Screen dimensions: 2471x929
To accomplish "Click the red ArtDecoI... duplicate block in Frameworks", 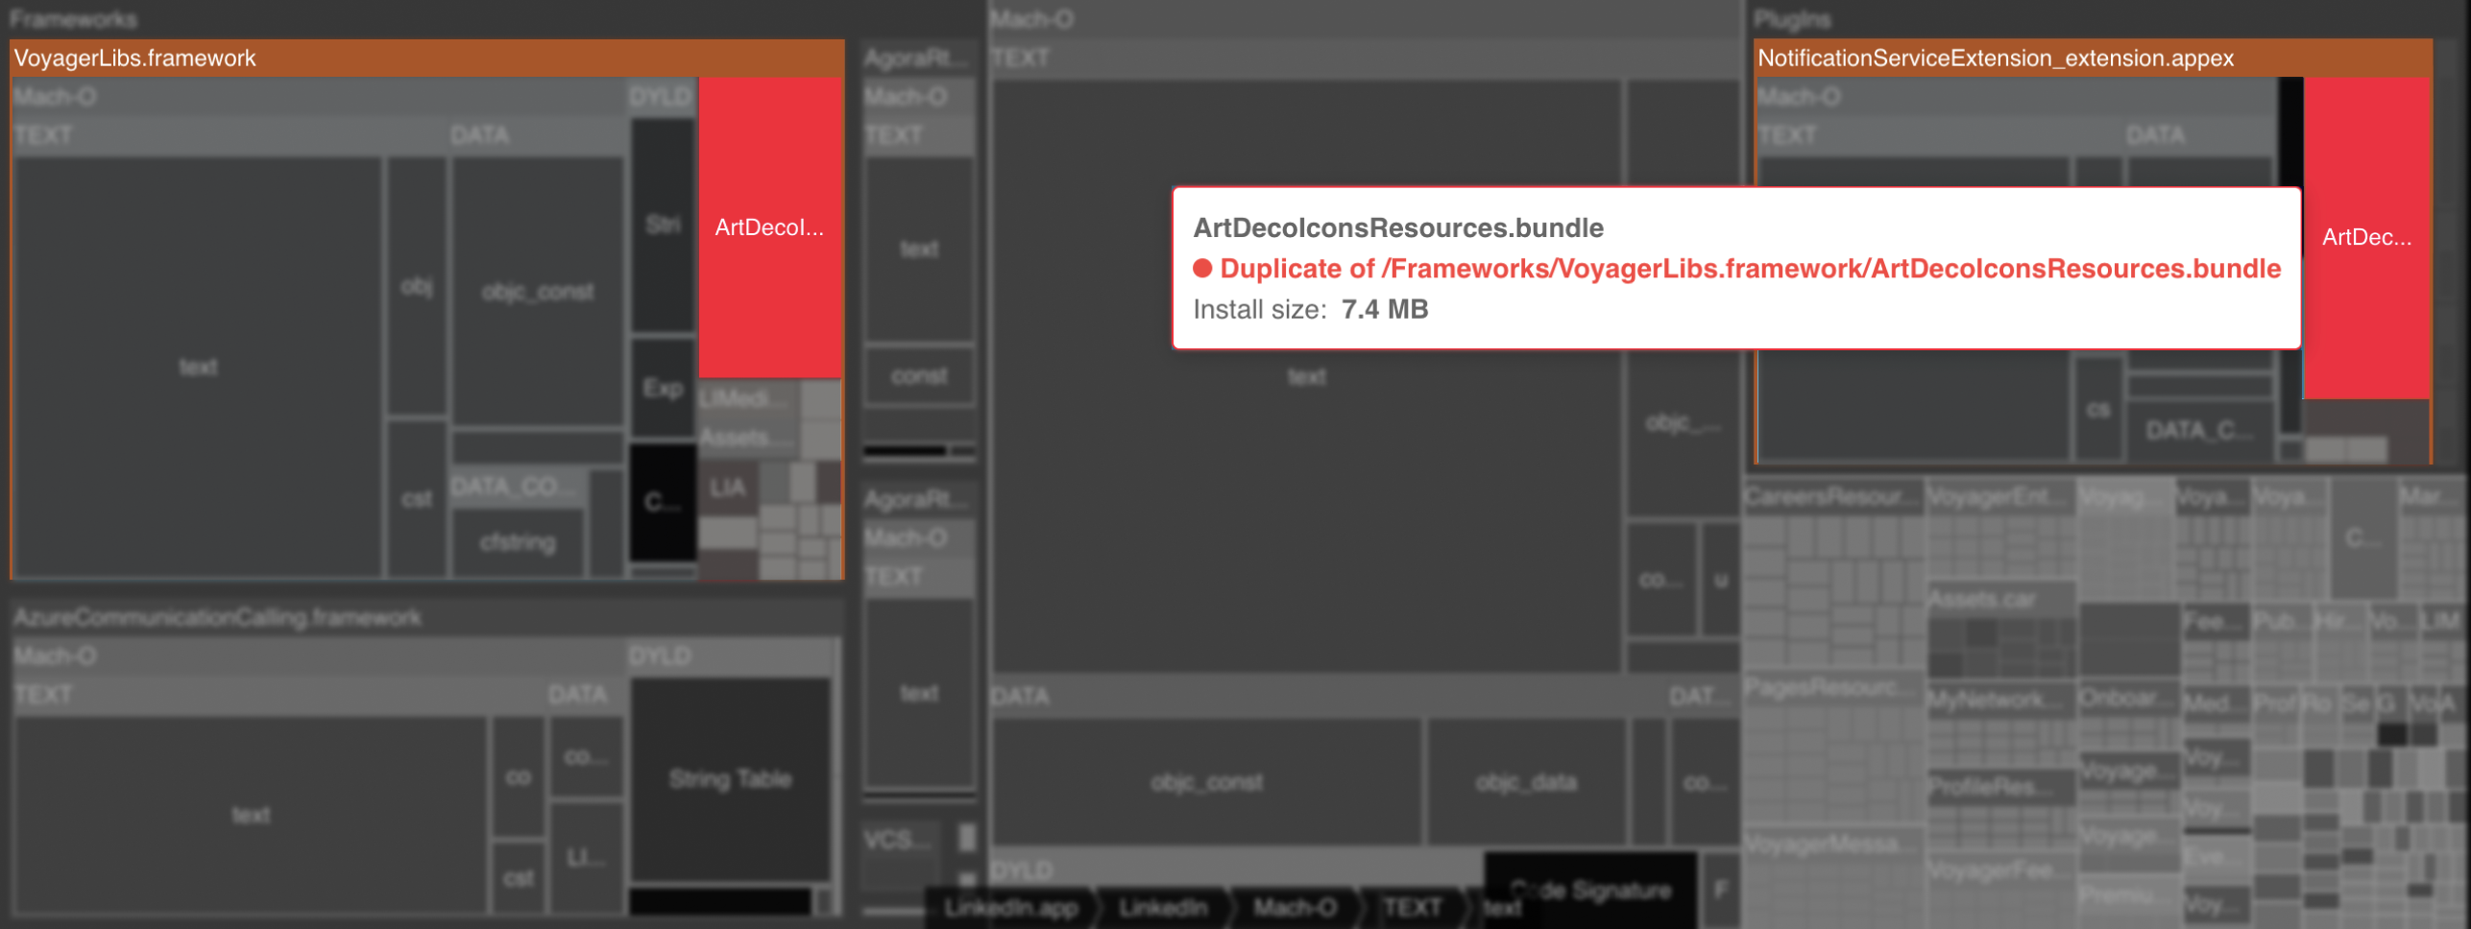I will (x=768, y=228).
